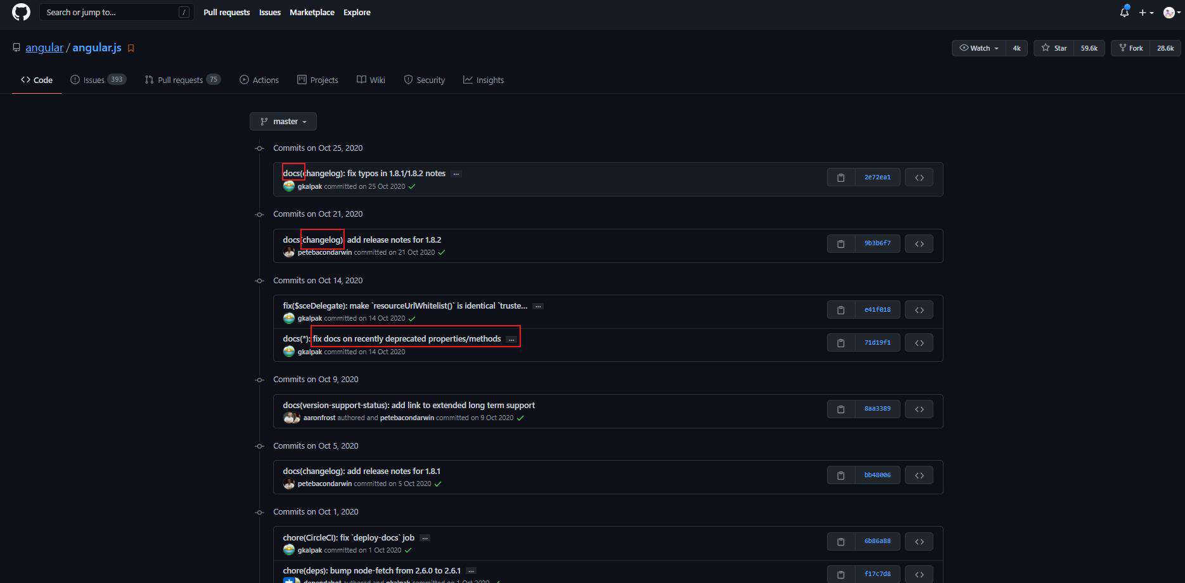Open commit 2e72ea1
The height and width of the screenshot is (583, 1185).
click(878, 177)
